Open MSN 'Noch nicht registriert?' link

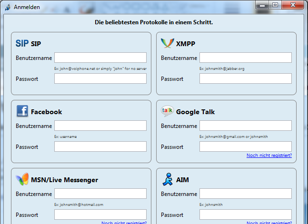click(x=124, y=223)
